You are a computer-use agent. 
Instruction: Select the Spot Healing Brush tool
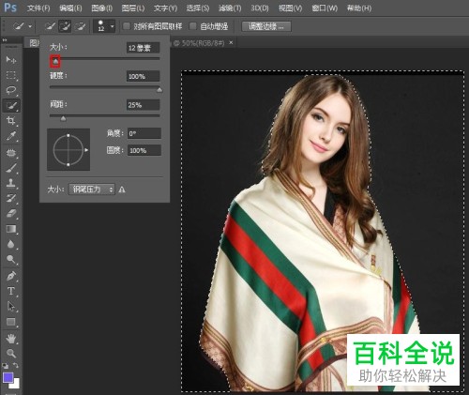tap(11, 153)
